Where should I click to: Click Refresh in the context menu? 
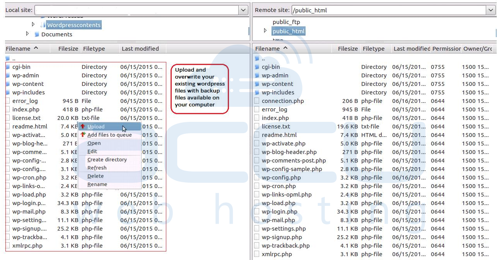(x=109, y=168)
